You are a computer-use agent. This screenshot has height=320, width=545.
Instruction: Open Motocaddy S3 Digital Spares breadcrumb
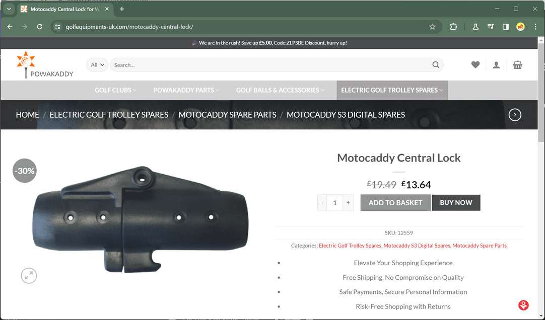[x=346, y=115]
